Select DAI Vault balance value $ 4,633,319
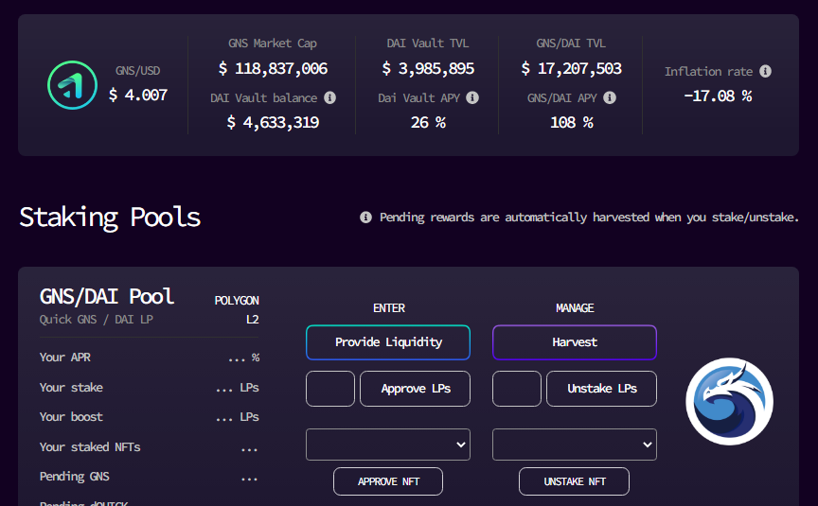The height and width of the screenshot is (506, 818). [273, 122]
